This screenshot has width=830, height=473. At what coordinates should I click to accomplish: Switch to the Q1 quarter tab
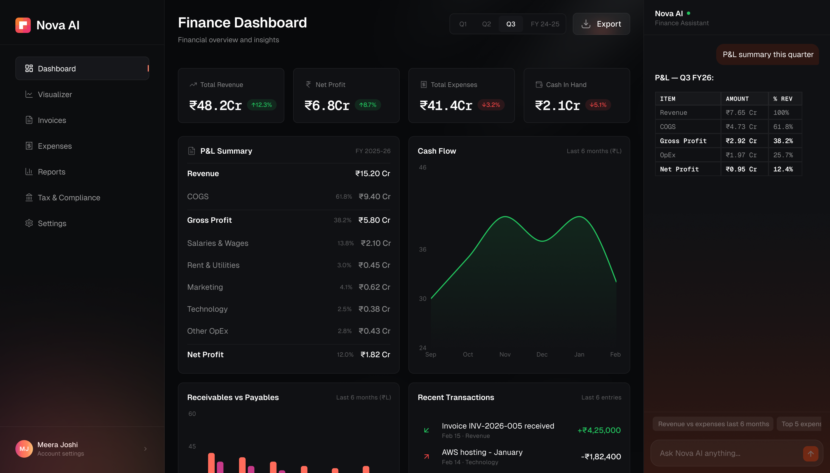(x=463, y=24)
